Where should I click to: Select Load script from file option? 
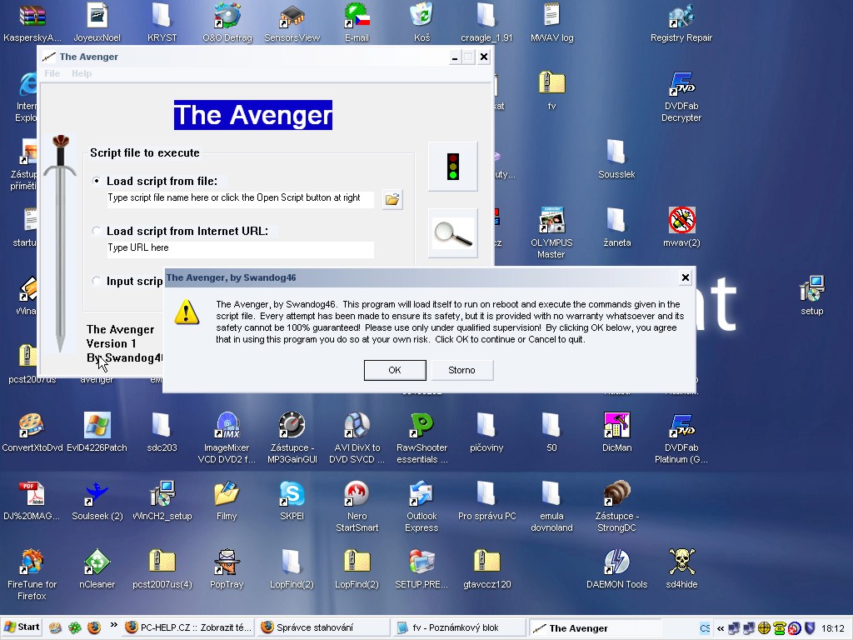tap(97, 181)
